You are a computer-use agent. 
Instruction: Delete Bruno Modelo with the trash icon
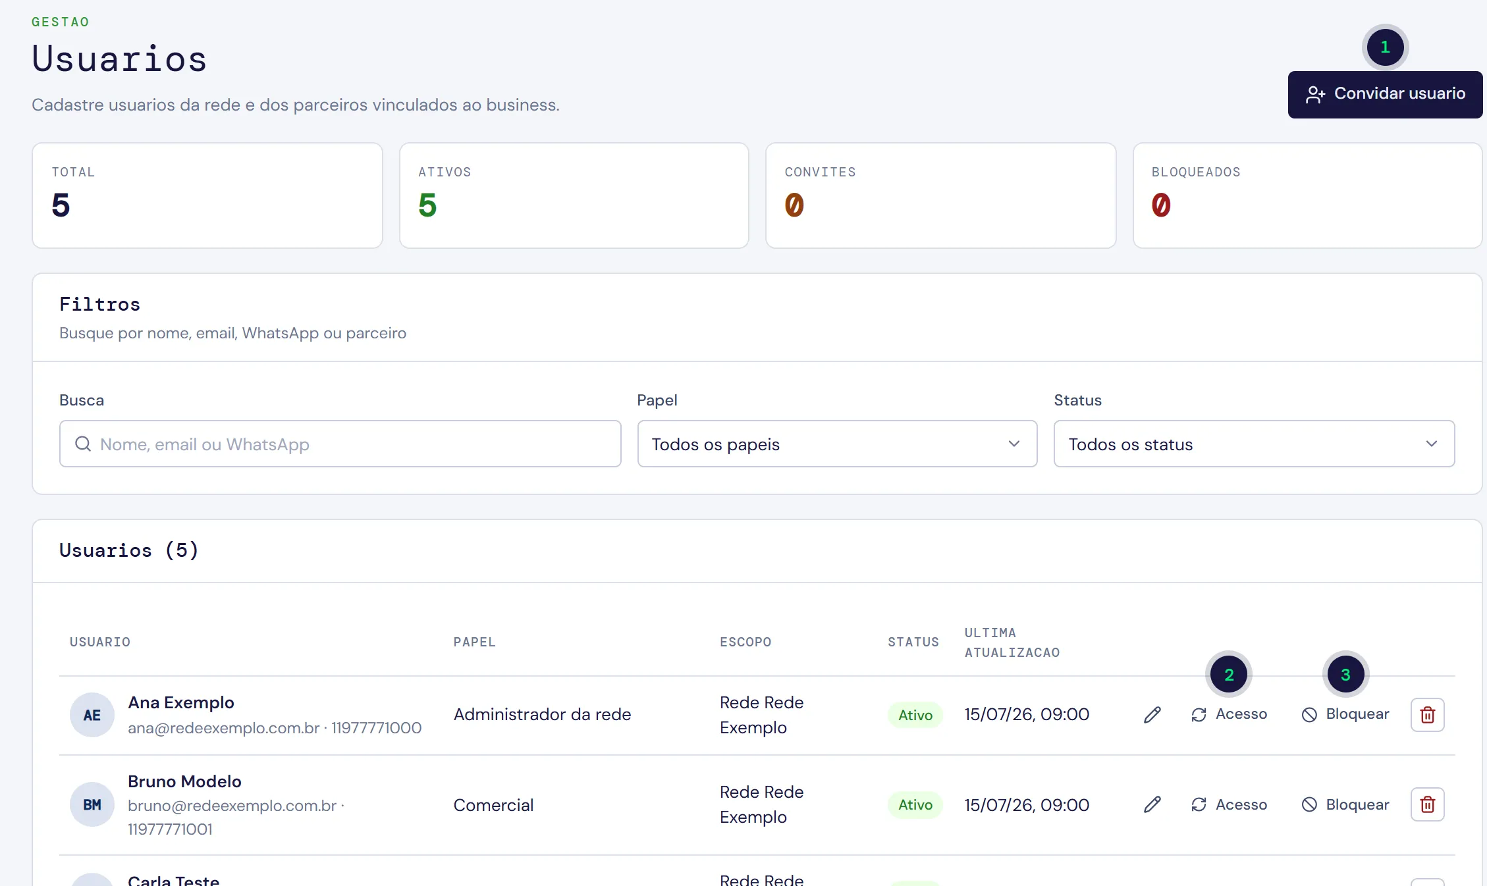click(1428, 804)
